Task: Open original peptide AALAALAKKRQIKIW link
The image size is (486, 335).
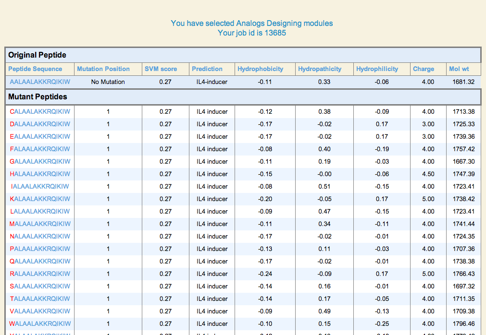Action: coord(40,82)
